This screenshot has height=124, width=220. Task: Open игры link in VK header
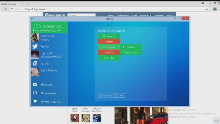click(134, 15)
